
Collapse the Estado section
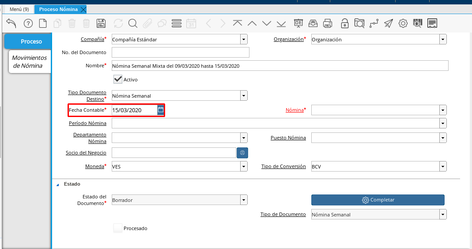point(57,184)
